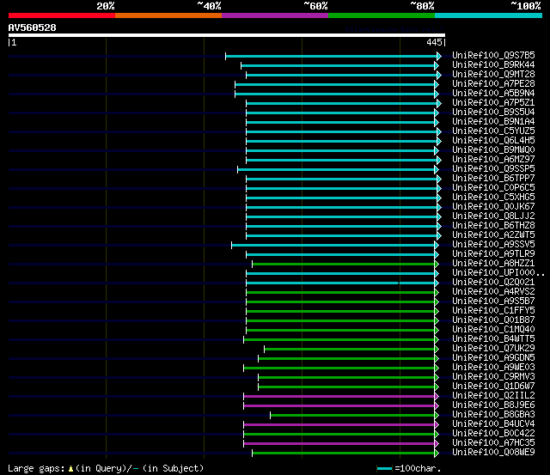Select the UniRef100_A9GDN5 label

click(493, 358)
